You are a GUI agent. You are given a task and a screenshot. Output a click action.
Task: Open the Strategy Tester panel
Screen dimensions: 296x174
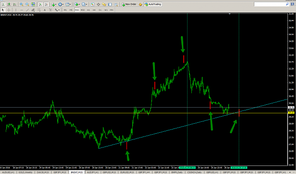[116, 4]
